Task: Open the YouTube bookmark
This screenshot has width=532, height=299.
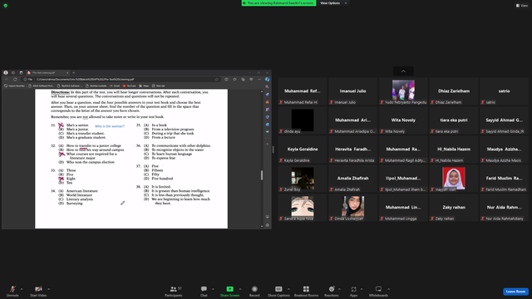Action: 130,86
